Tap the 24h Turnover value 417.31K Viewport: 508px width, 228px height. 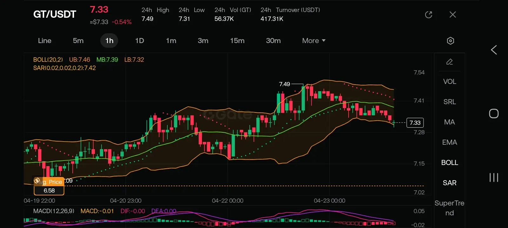point(272,19)
